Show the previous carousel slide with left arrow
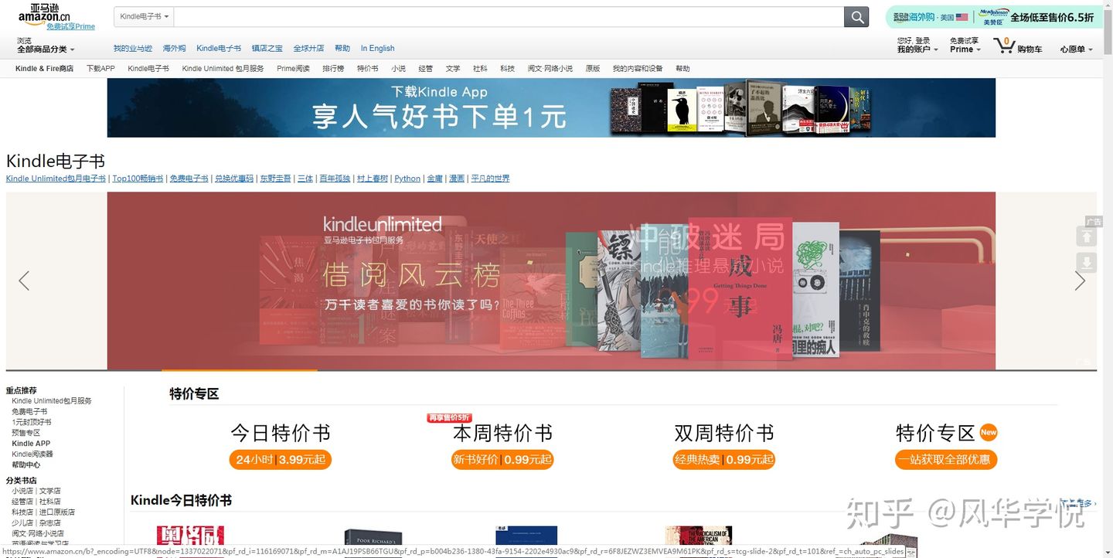 24,281
